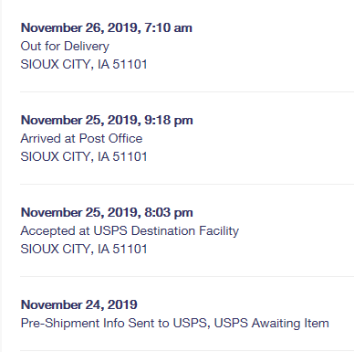Click the November 25, 2019, 9:18 pm timestamp

click(107, 120)
